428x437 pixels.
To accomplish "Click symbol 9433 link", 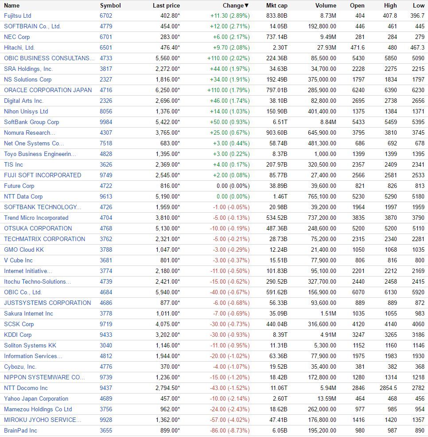I will 106,335.
